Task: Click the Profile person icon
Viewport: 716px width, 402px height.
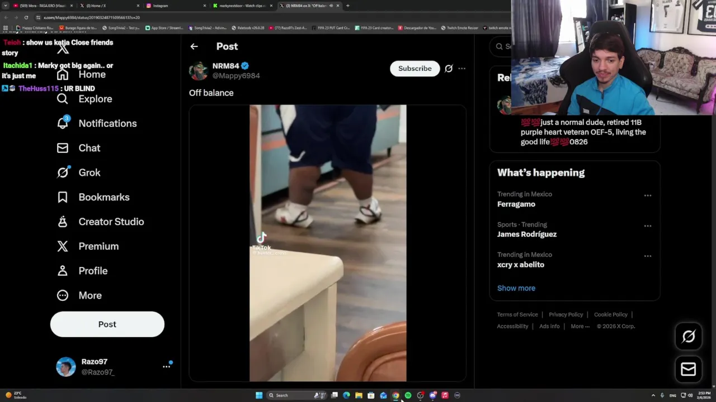Action: pyautogui.click(x=63, y=271)
